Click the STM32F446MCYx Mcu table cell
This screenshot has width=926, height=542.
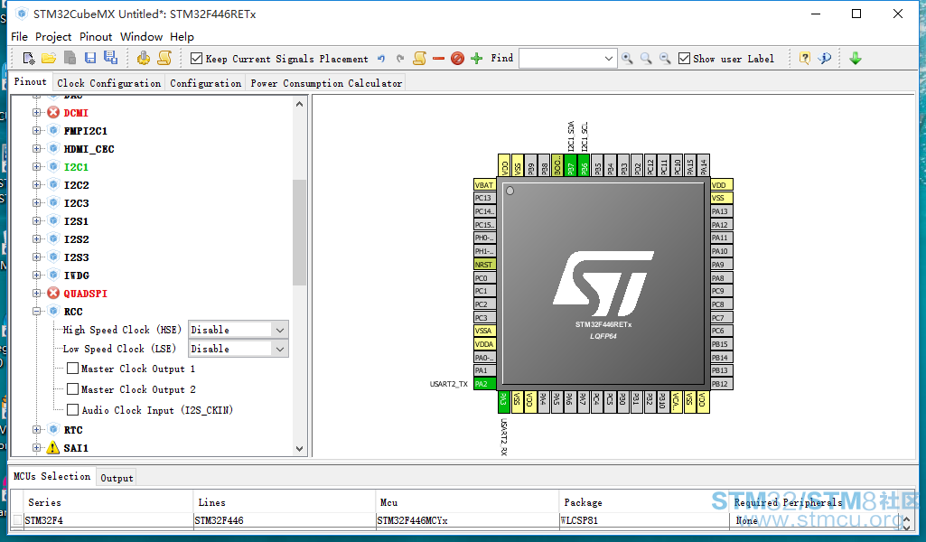click(x=466, y=520)
